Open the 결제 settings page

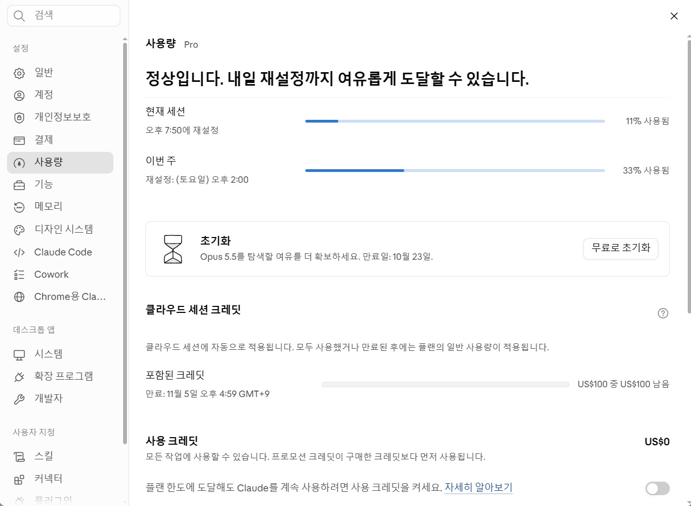tap(60, 140)
